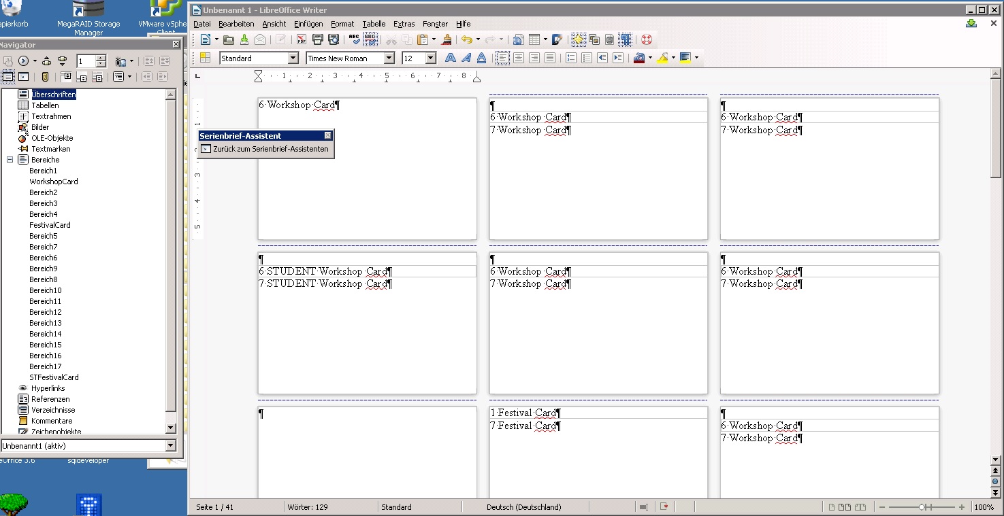Viewport: 1004px width, 516px height.
Task: Open the Tabelle menu
Action: point(374,24)
